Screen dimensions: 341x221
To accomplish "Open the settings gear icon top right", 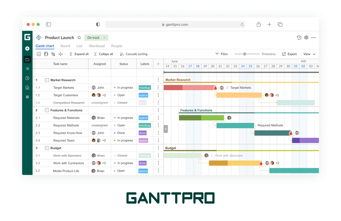I will (x=306, y=37).
